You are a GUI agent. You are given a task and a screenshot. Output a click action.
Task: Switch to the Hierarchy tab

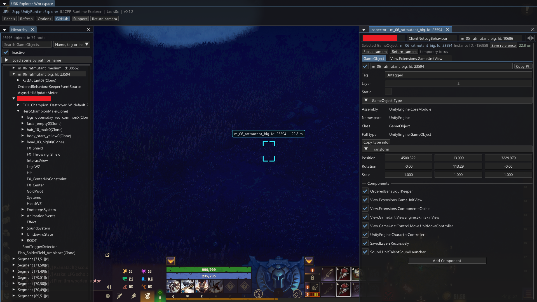pos(19,30)
